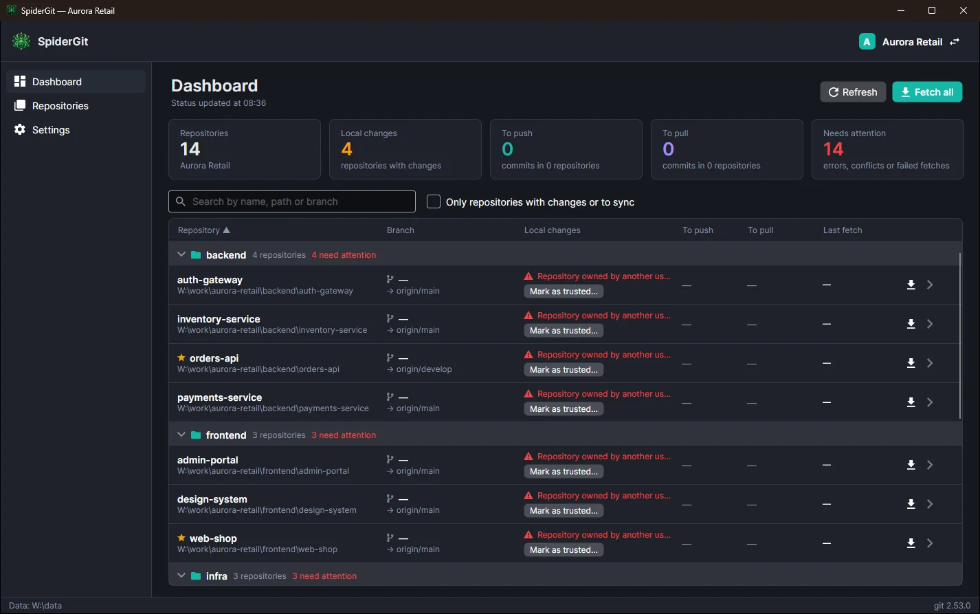This screenshot has height=614, width=980.
Task: Mark orders-api as trusted
Action: coord(564,370)
